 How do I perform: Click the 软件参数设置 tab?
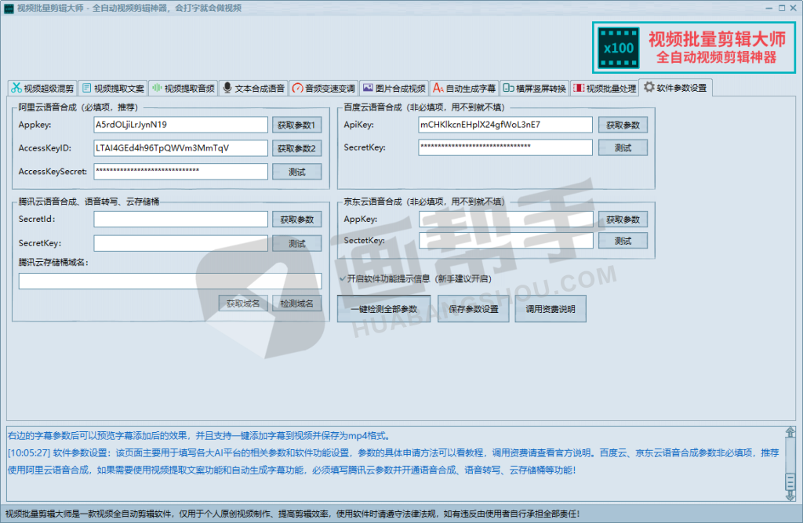click(675, 88)
